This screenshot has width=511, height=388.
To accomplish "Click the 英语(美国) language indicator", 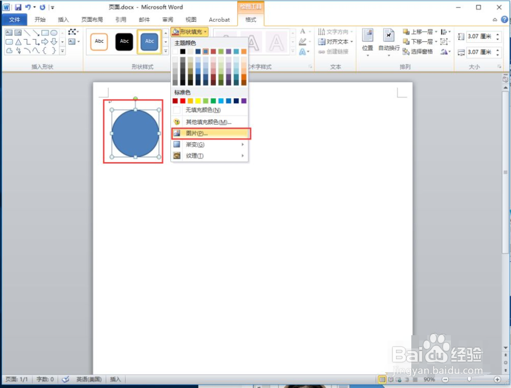I will pos(89,379).
